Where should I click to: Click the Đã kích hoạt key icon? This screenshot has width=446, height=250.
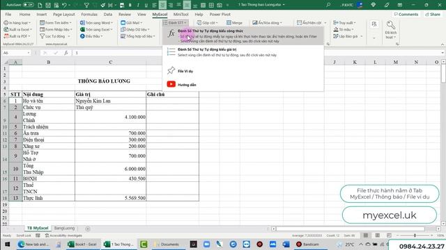[x=391, y=25]
